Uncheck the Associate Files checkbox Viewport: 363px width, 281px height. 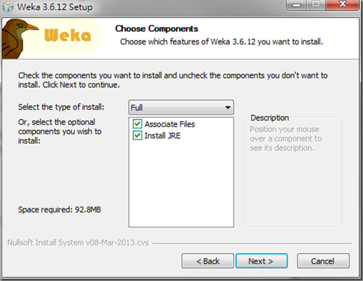[137, 124]
